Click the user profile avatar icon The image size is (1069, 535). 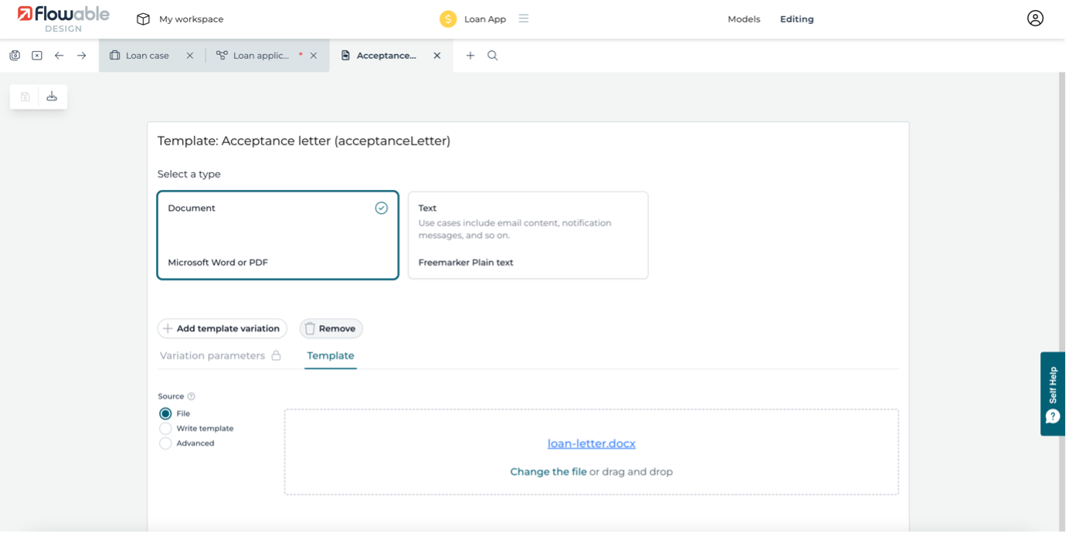(1035, 19)
